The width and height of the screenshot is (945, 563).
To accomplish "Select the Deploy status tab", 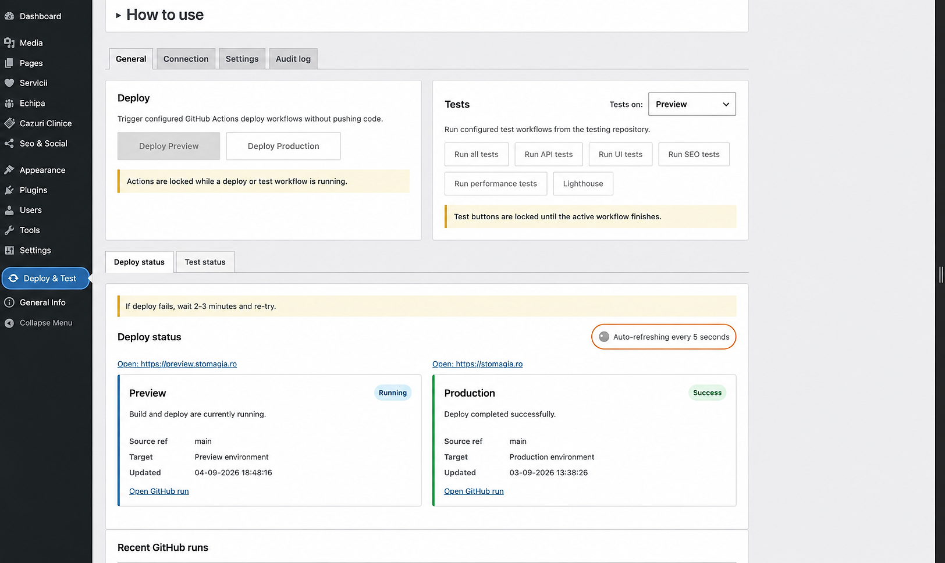I will click(139, 262).
